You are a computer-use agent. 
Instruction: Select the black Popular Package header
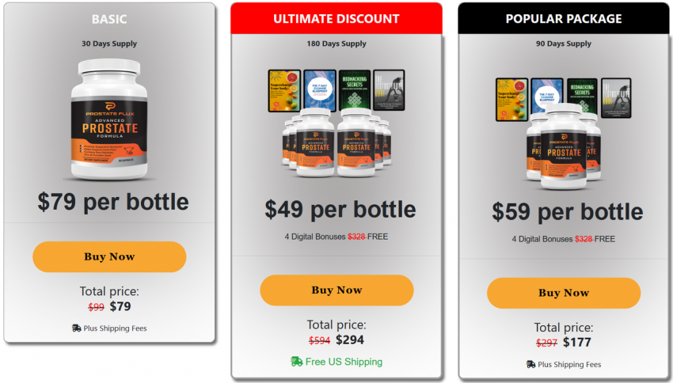564,19
